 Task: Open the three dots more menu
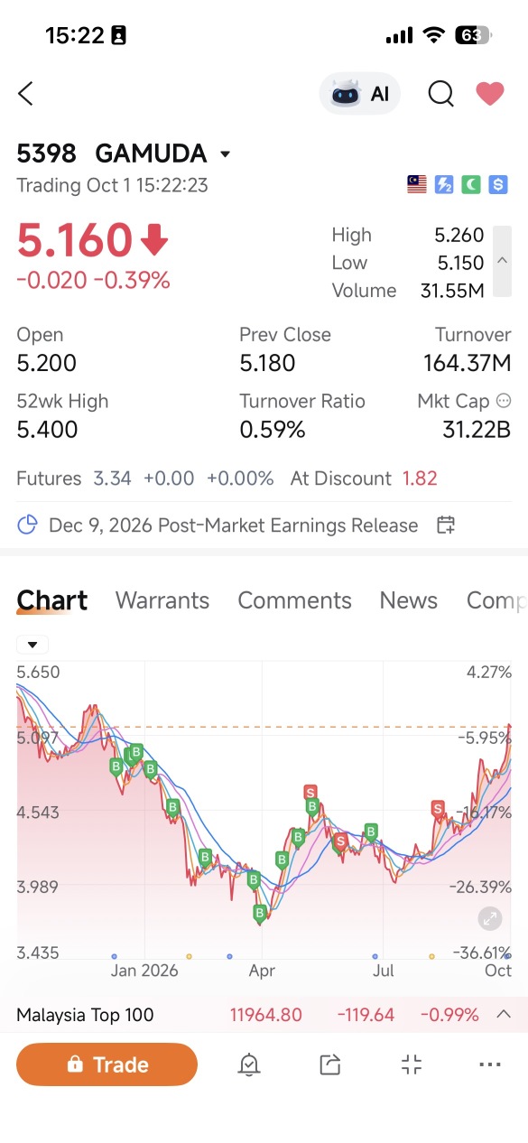pyautogui.click(x=490, y=1064)
